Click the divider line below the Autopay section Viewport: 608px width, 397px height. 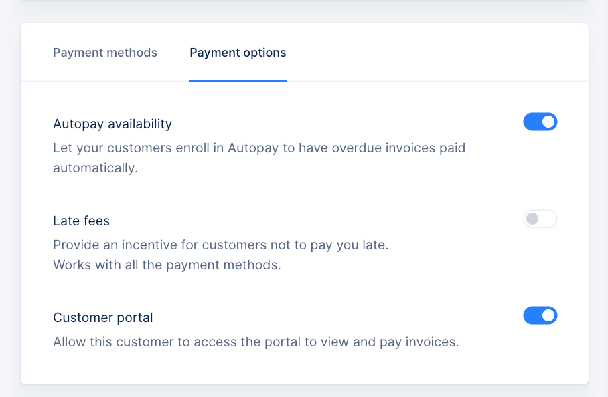[305, 194]
